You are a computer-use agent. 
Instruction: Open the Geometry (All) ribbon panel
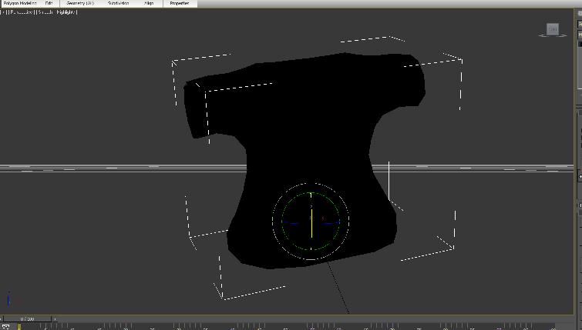click(x=80, y=3)
